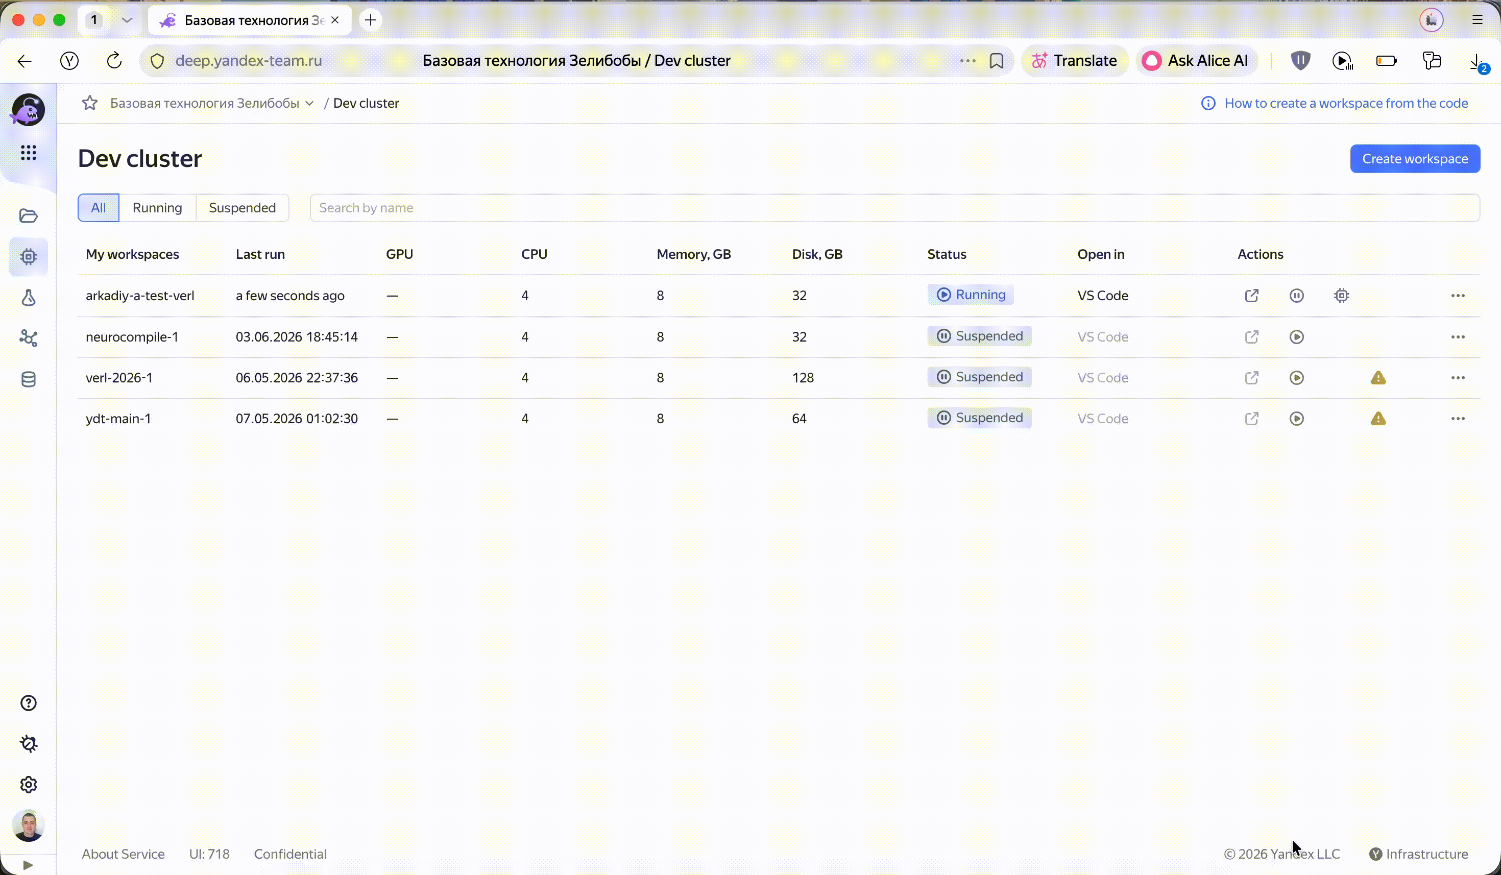Image resolution: width=1501 pixels, height=875 pixels.
Task: Click site protection shield in address bar
Action: (x=157, y=61)
